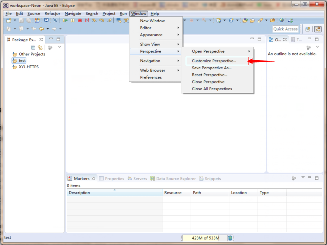Open the Help menu
327x245 pixels.
(155, 14)
